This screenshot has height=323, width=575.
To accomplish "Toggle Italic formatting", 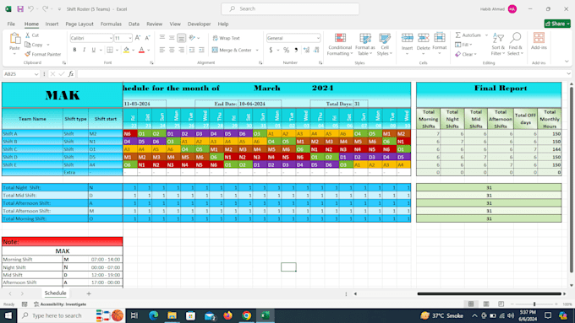I will 84,50.
